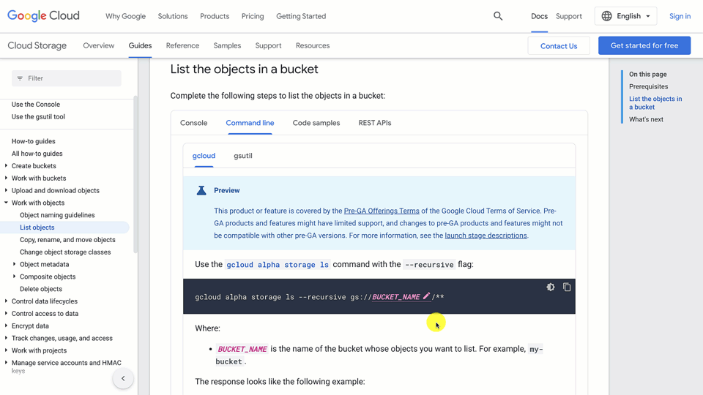Collapse the left navigation sidebar
The image size is (703, 395).
[x=123, y=378]
